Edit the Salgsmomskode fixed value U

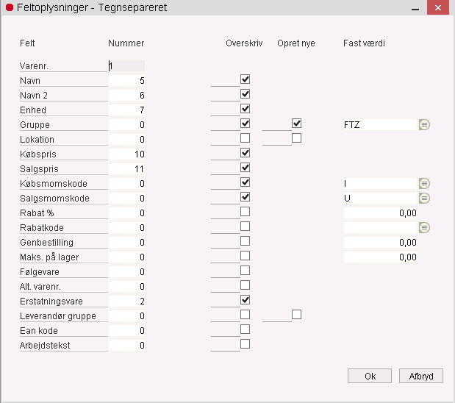coord(380,199)
